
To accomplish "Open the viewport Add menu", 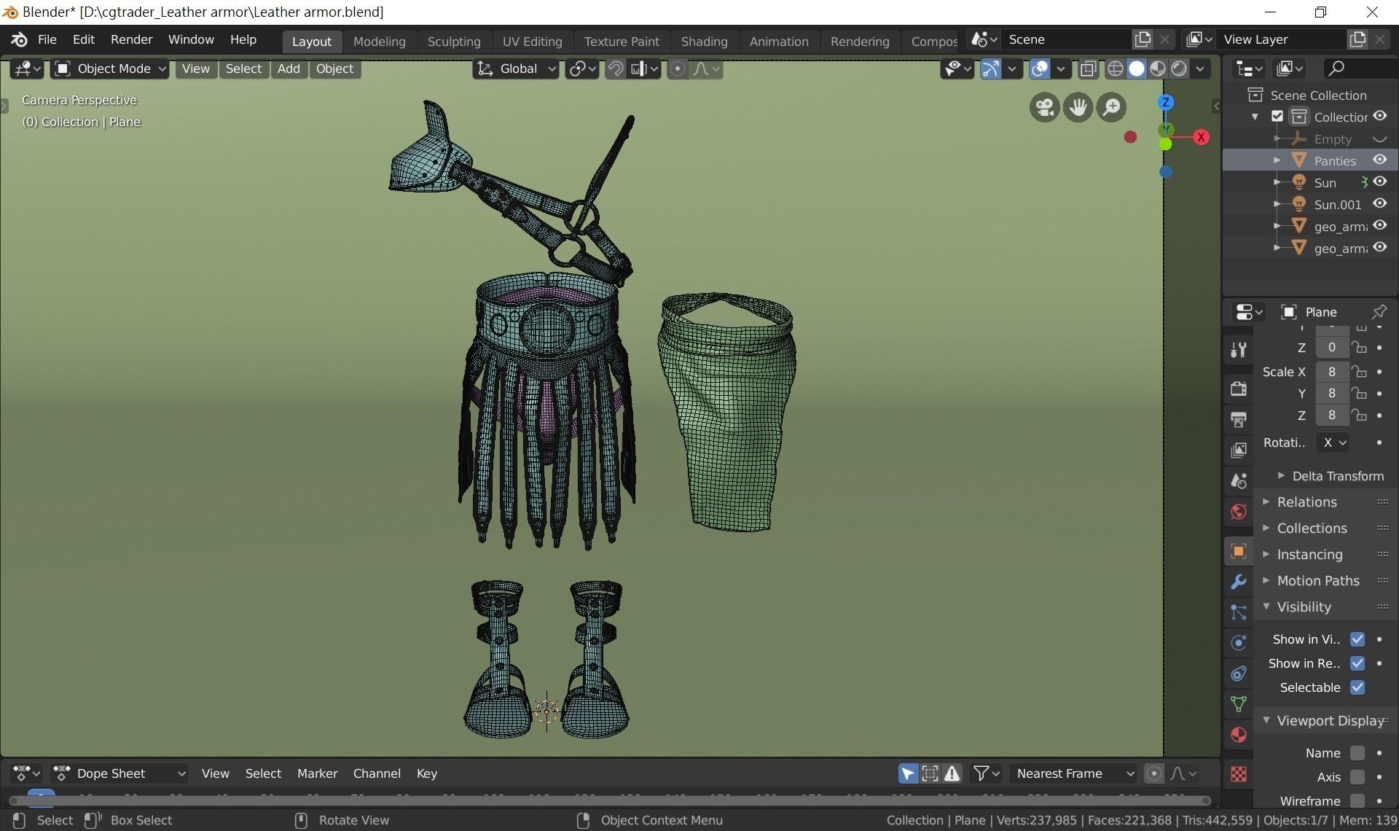I will [x=289, y=69].
